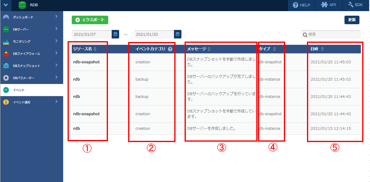Expand the ダッシュボード chevron
The image size is (370, 182).
56,16
